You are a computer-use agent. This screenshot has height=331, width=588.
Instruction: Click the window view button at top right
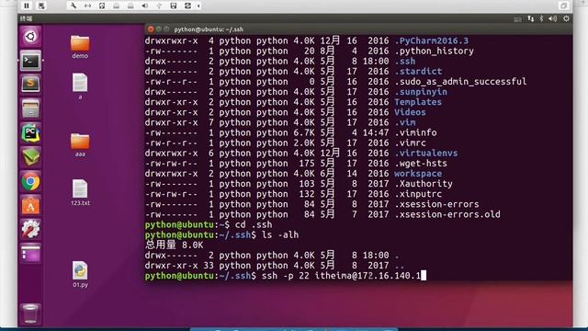[x=563, y=6]
